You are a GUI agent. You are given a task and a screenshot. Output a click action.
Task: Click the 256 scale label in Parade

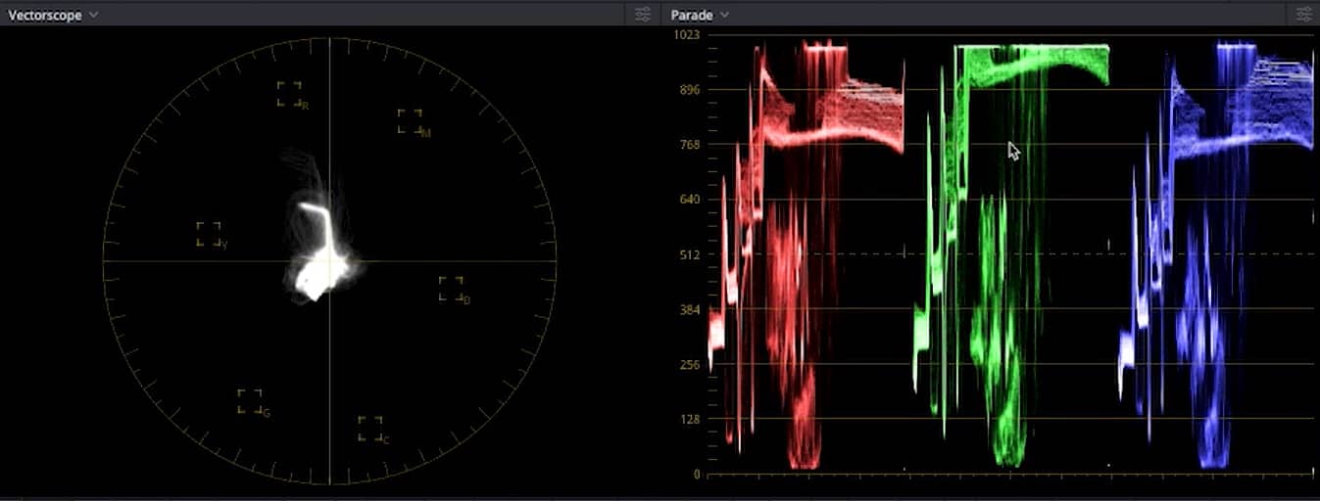pos(691,365)
